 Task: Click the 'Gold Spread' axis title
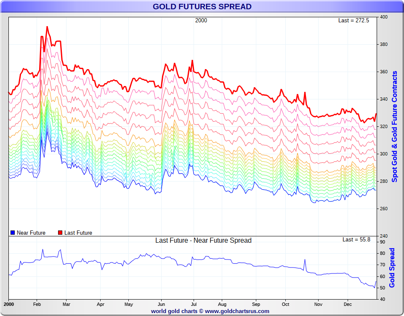[392, 268]
